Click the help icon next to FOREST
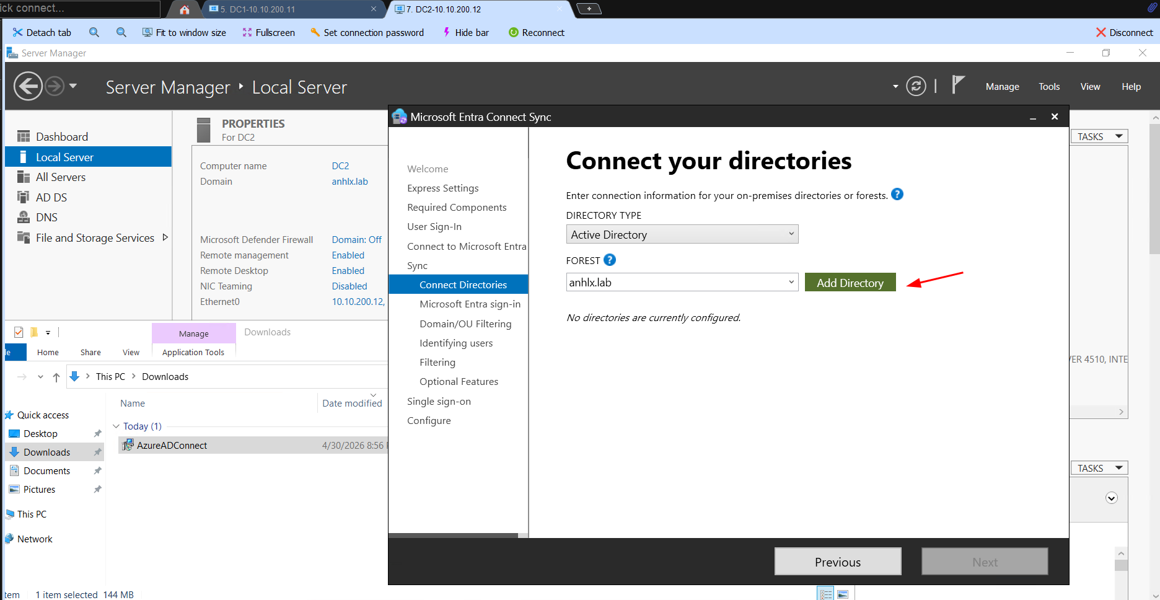The height and width of the screenshot is (600, 1160). [610, 260]
